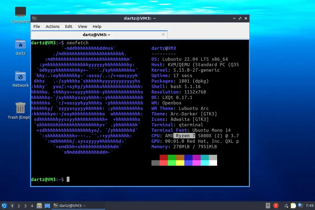Switch to workspace 4 in the taskbar
Screen dimensions: 315x210
pos(32,206)
